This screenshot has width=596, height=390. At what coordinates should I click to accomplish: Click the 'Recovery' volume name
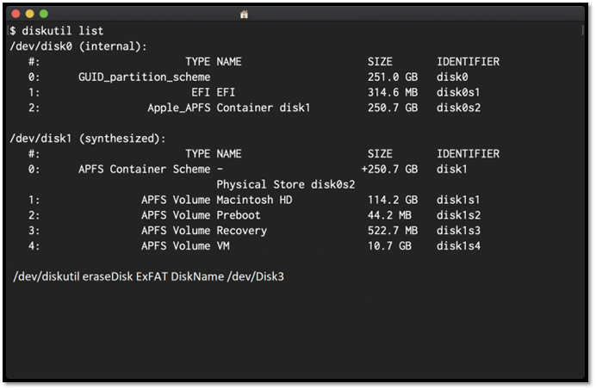242,231
